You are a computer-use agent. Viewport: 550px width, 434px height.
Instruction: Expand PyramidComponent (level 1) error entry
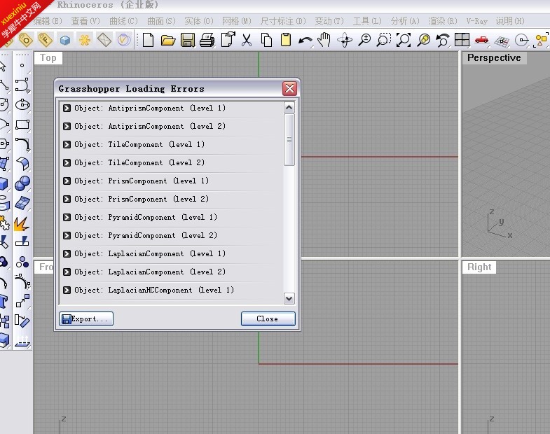tap(67, 218)
